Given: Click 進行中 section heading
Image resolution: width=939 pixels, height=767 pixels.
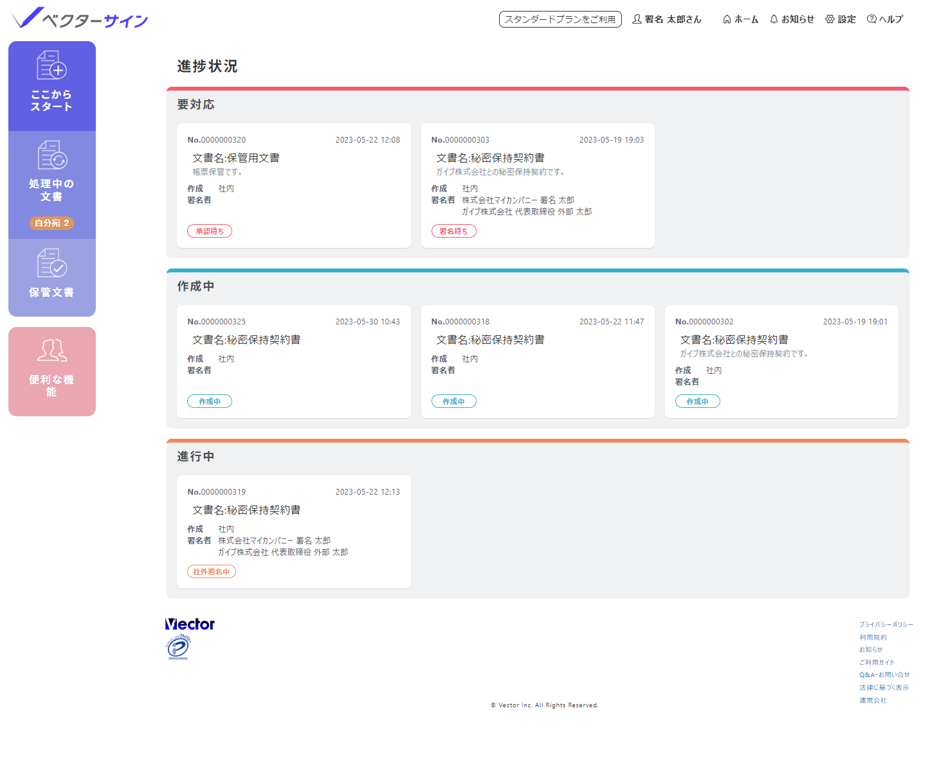Looking at the screenshot, I should pyautogui.click(x=196, y=457).
